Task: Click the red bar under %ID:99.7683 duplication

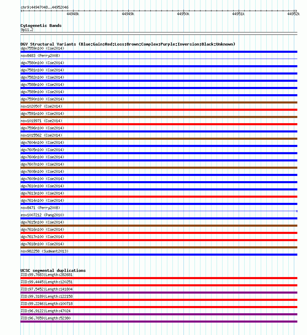Action: 159,278
